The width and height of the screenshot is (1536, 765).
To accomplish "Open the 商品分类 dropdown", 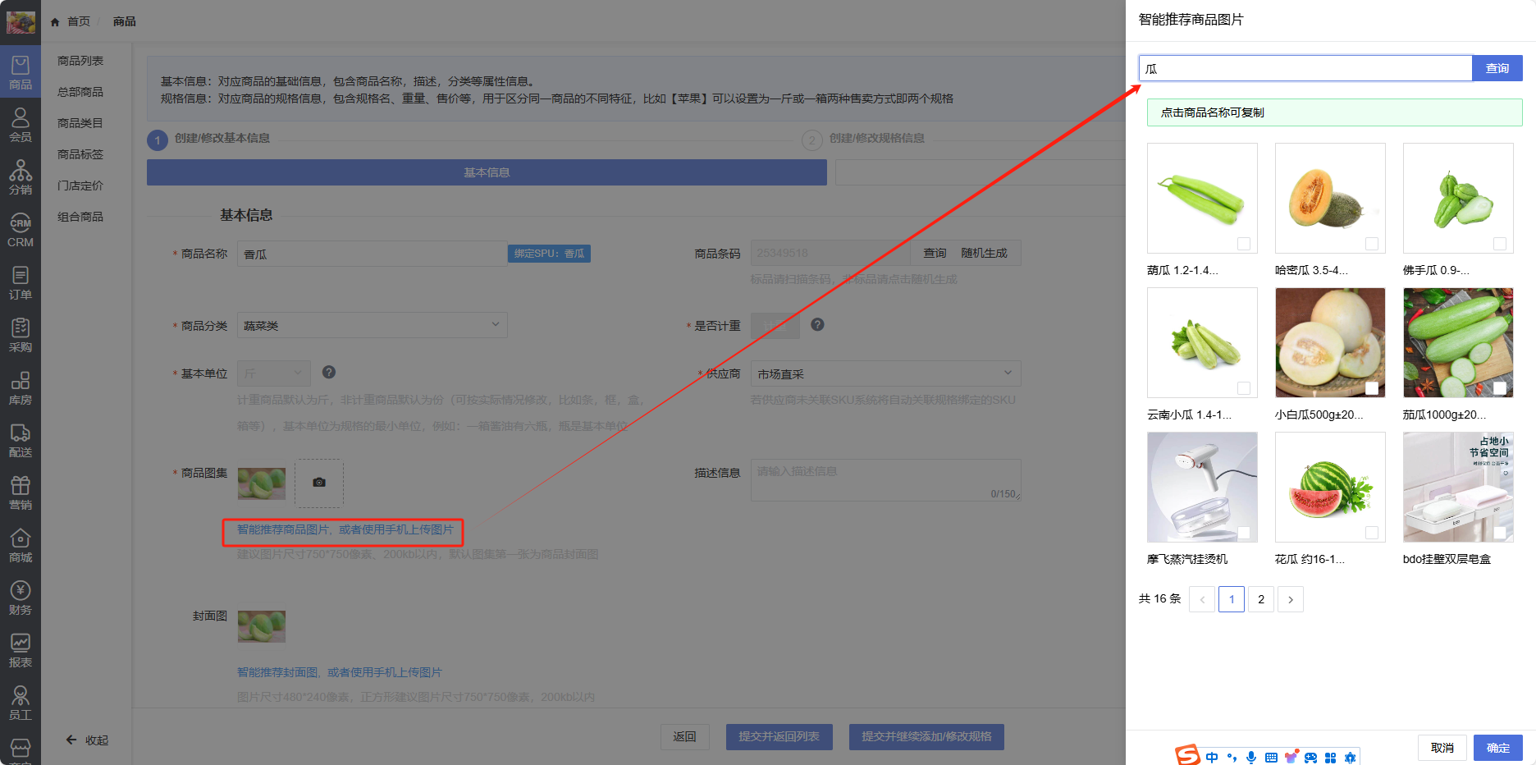I will tap(373, 325).
